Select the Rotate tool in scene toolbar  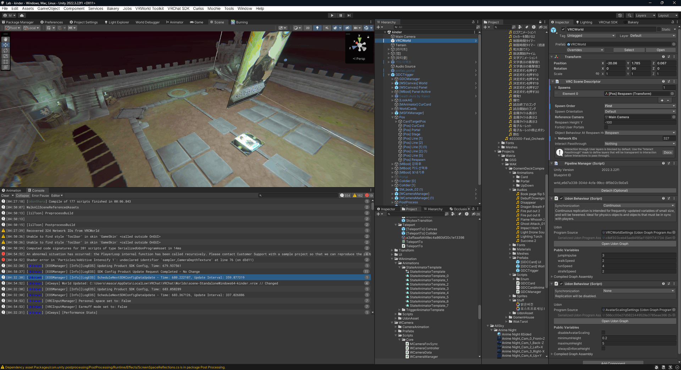[5, 51]
